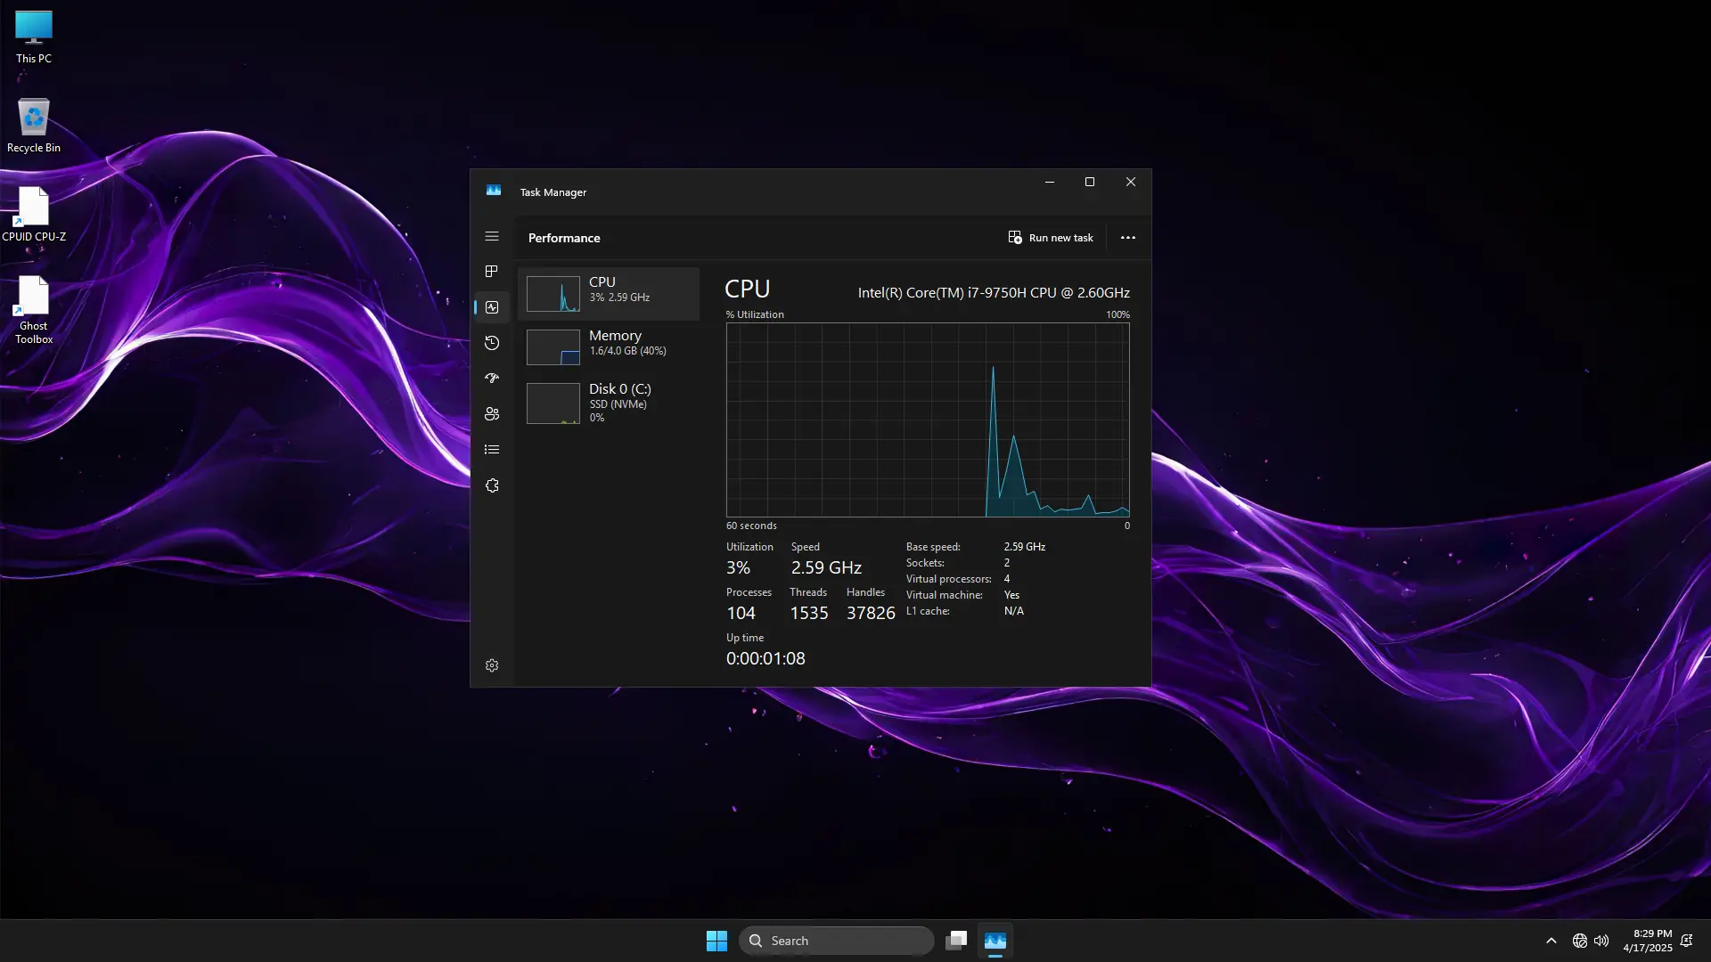1711x962 pixels.
Task: Select the Performance page icon in sidebar
Action: tap(492, 307)
